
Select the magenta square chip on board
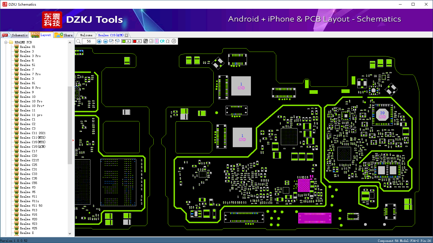[x=304, y=185]
